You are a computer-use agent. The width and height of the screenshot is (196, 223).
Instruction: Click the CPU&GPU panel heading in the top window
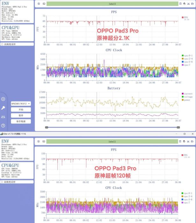(x=11, y=28)
